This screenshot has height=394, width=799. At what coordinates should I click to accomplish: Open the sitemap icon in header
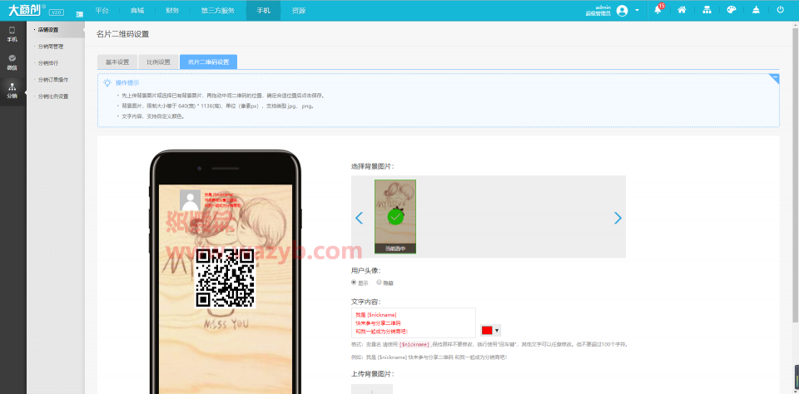[707, 10]
